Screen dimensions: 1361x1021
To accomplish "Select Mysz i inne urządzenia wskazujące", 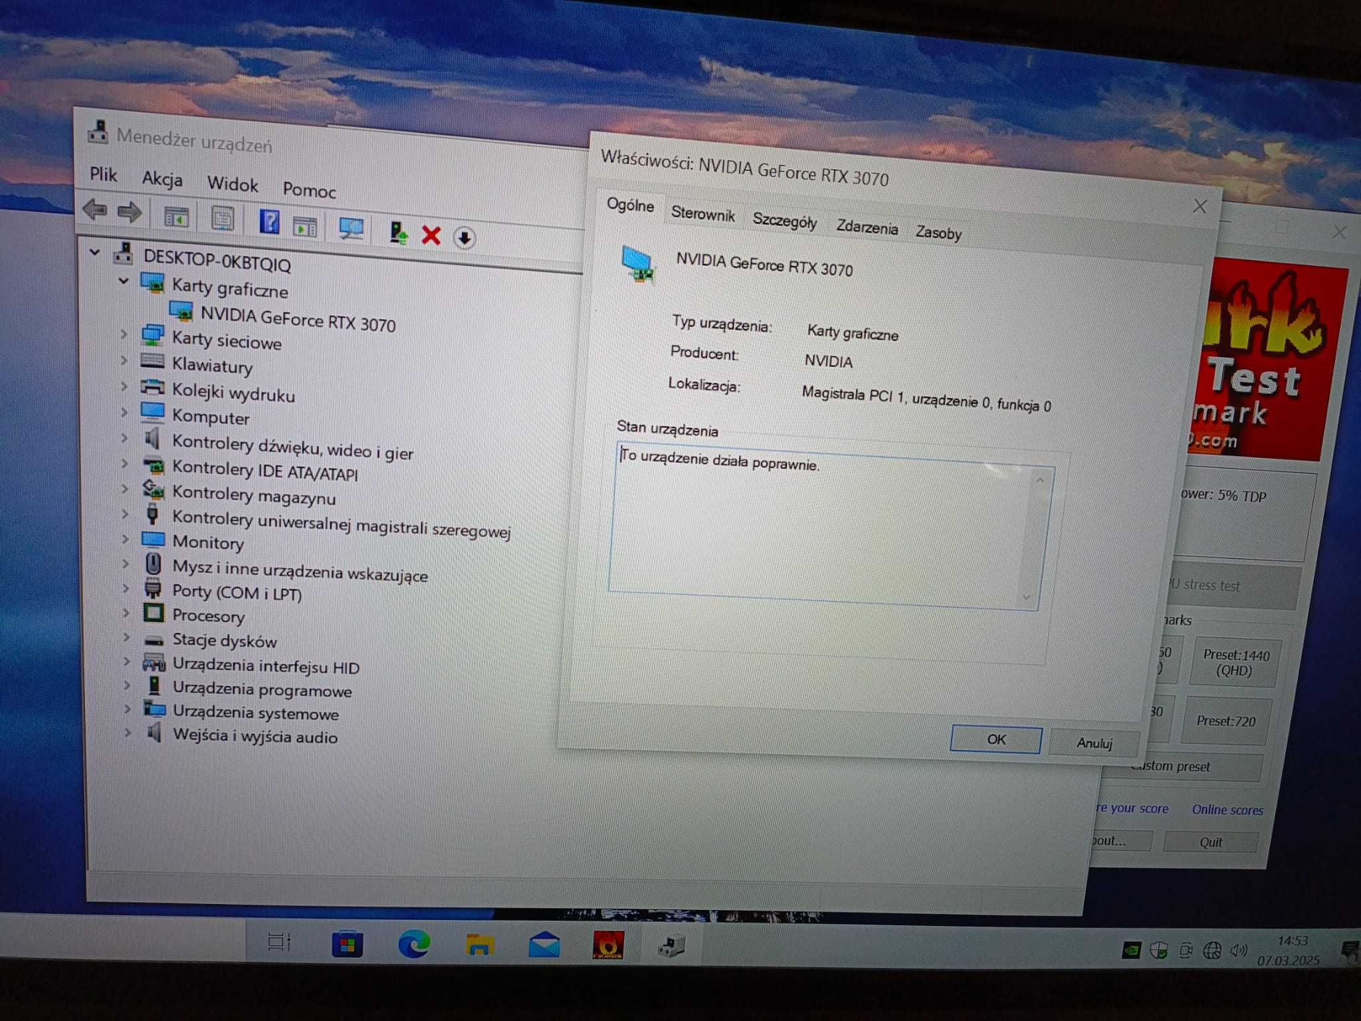I will (300, 570).
